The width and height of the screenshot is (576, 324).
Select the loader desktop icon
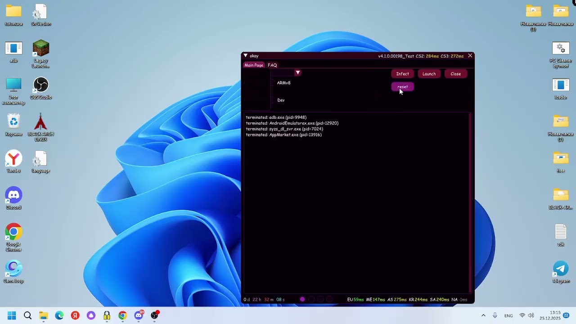click(561, 89)
